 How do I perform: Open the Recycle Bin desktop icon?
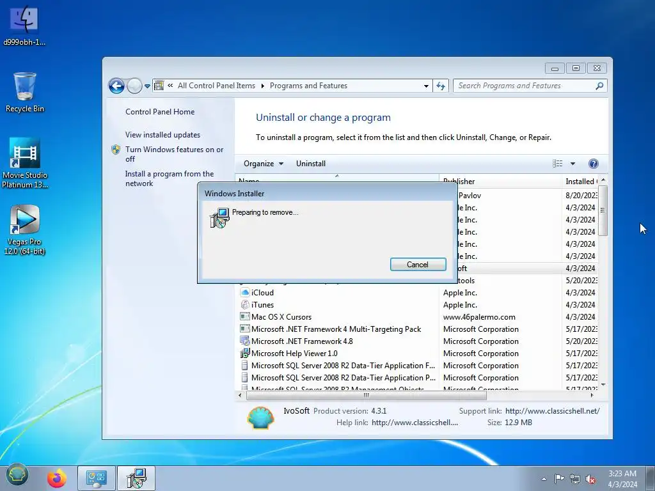25,92
